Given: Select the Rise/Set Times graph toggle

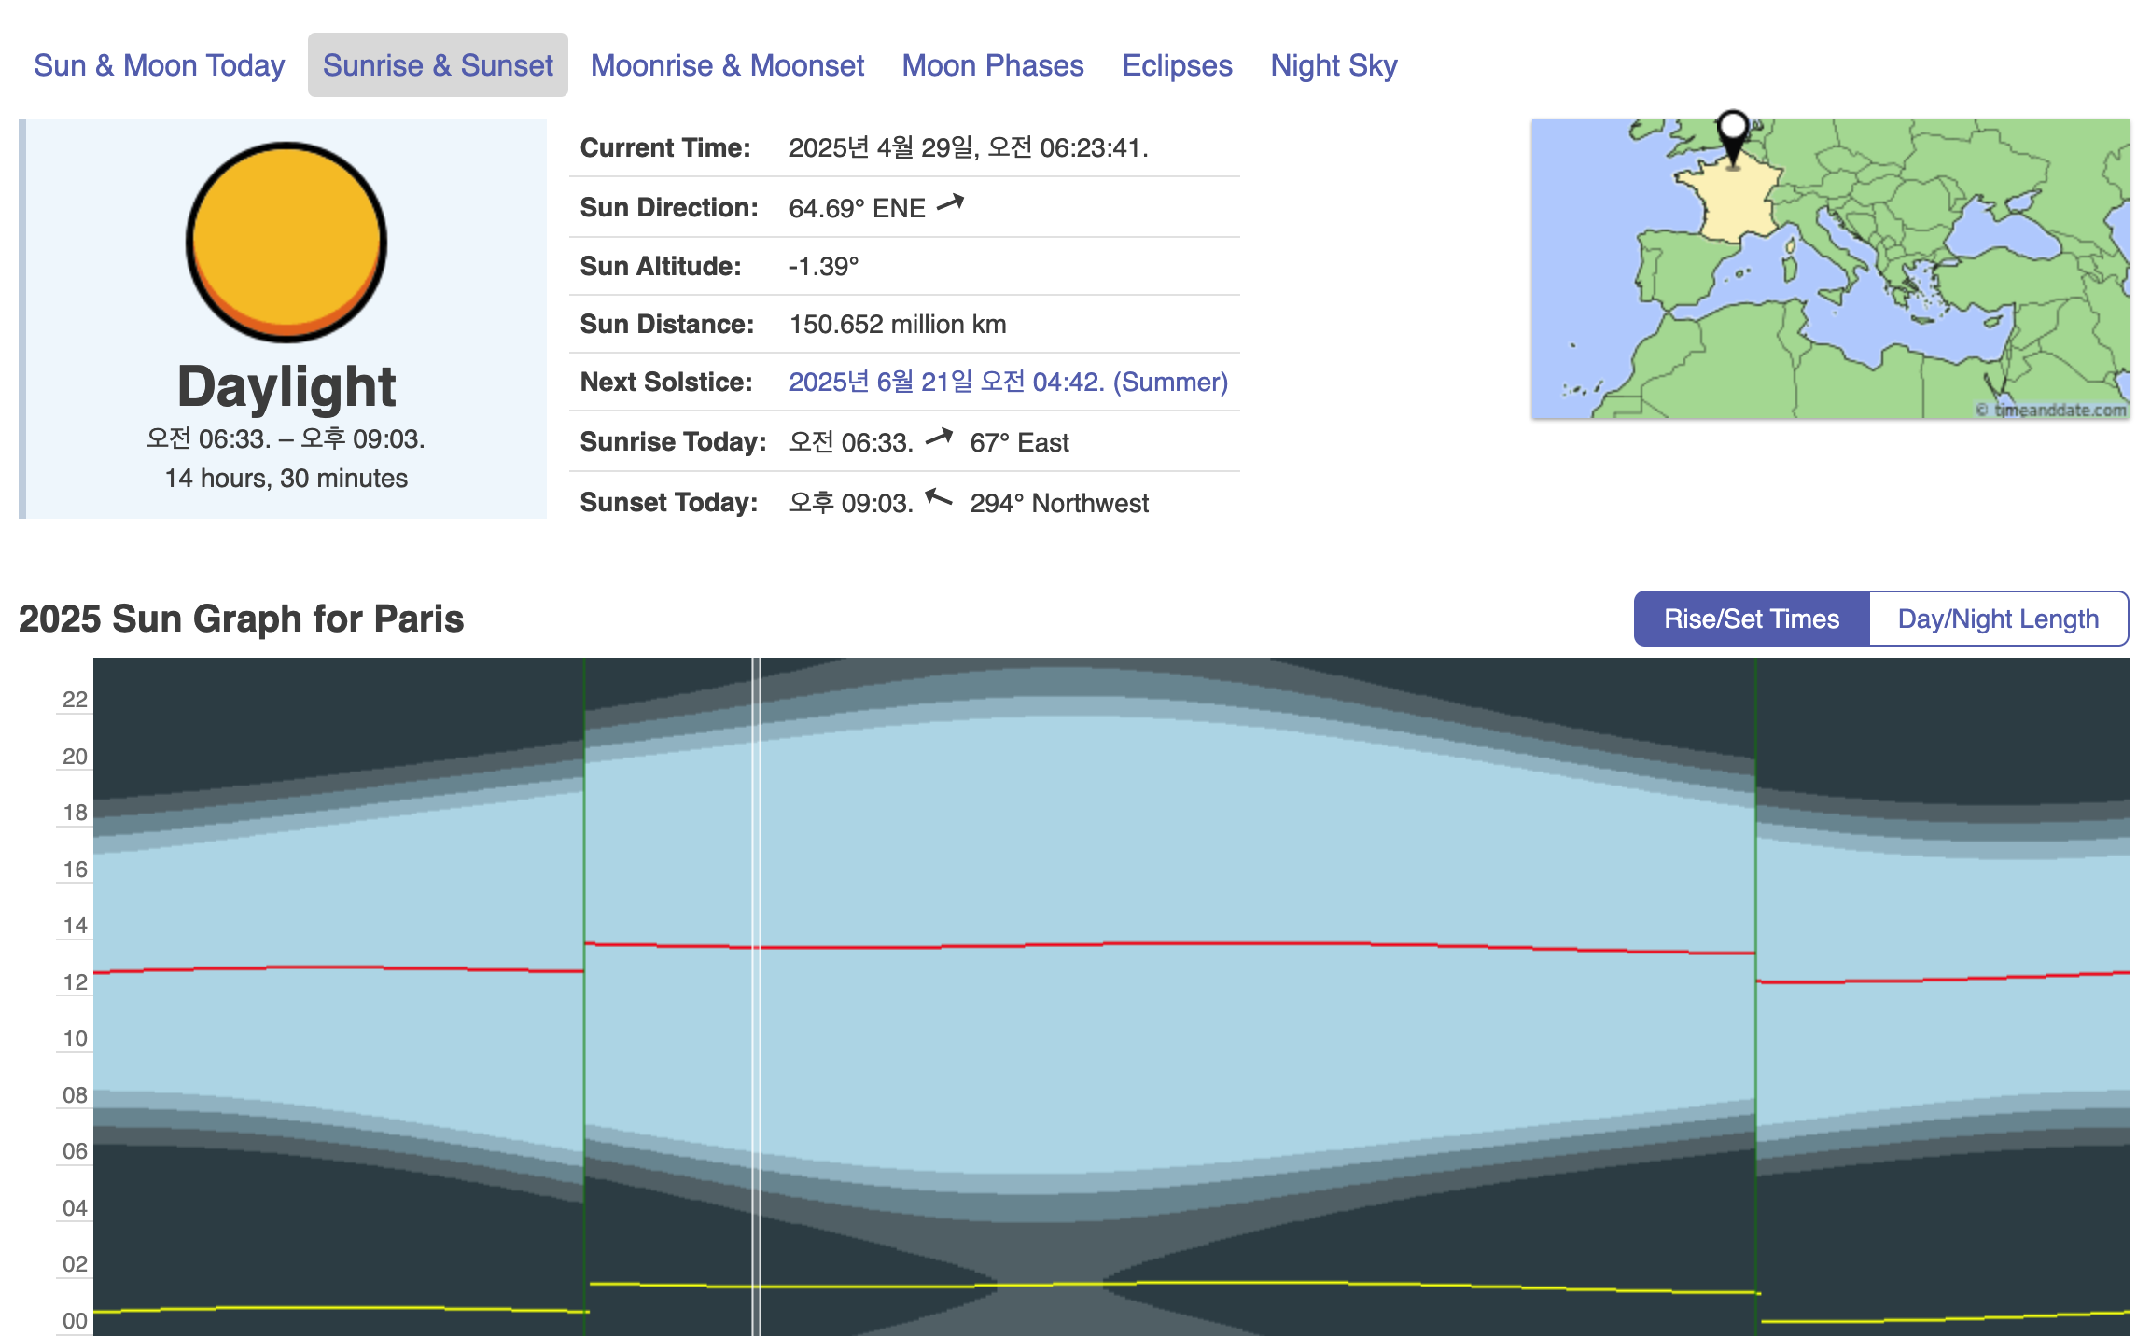Looking at the screenshot, I should click(x=1751, y=619).
